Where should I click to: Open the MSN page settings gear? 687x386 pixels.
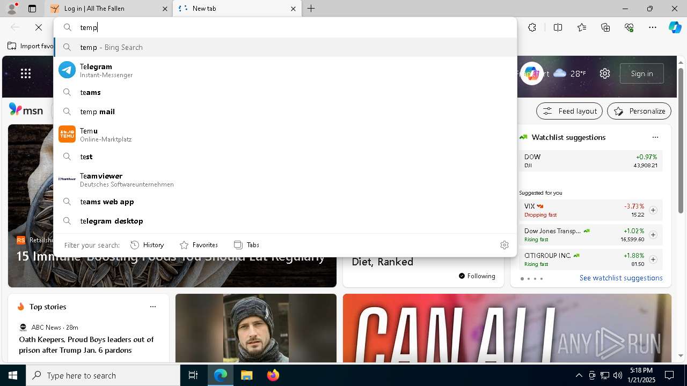(605, 73)
